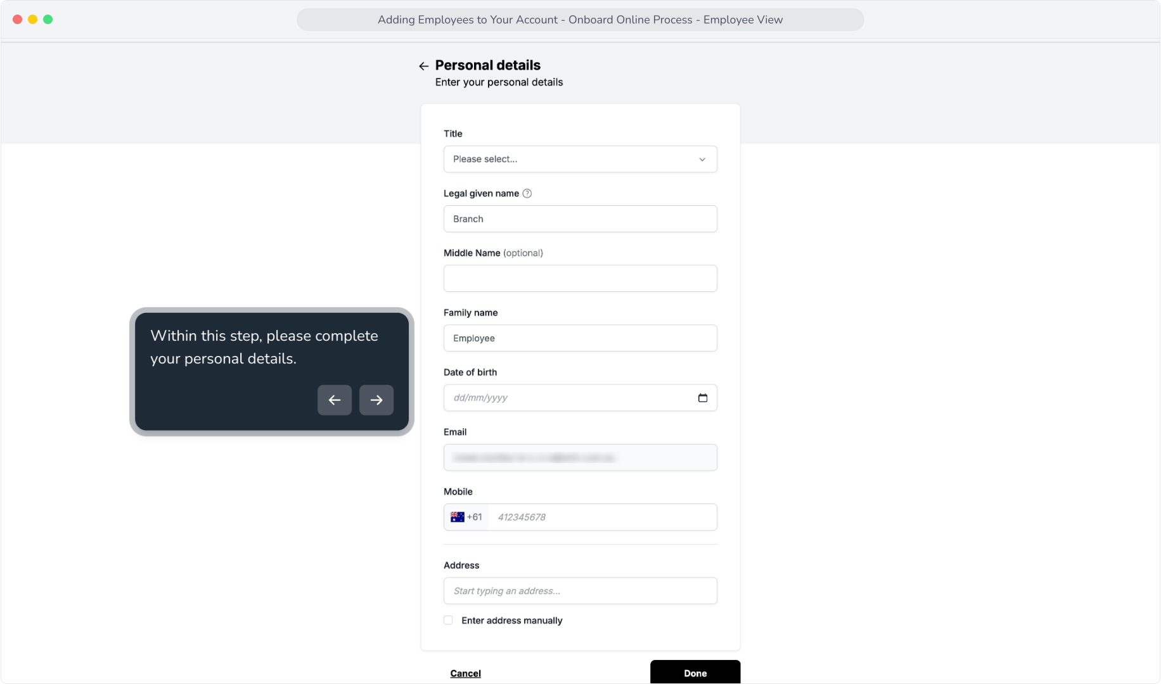This screenshot has height=684, width=1161.
Task: Open the Title dropdown
Action: (x=580, y=159)
